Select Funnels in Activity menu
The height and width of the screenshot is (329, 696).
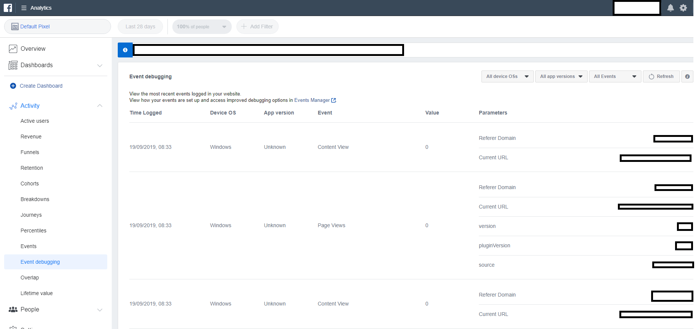tap(30, 152)
